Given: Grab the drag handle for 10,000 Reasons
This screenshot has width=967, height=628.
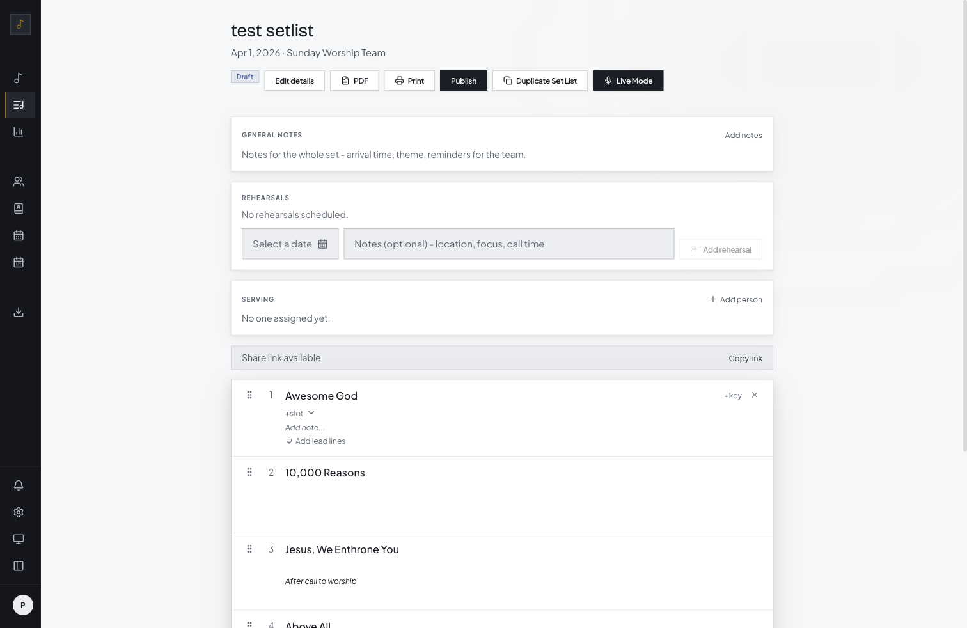Looking at the screenshot, I should (x=249, y=472).
